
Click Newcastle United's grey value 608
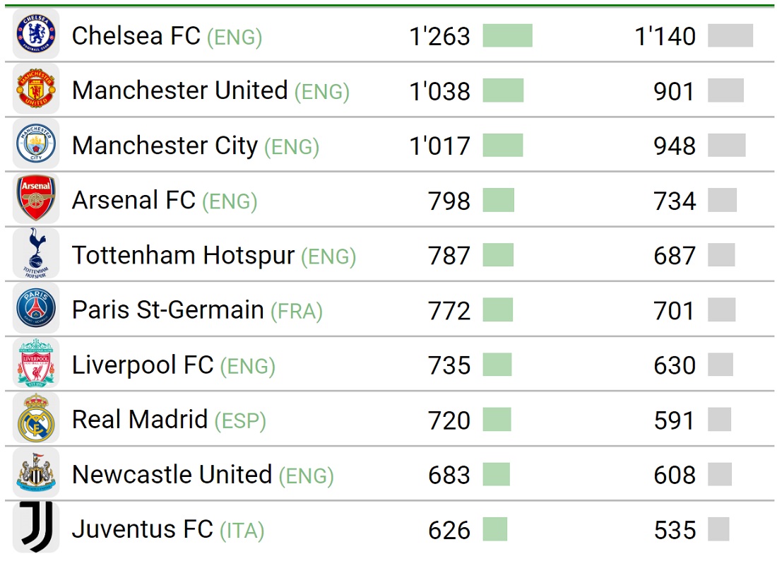[x=675, y=476]
